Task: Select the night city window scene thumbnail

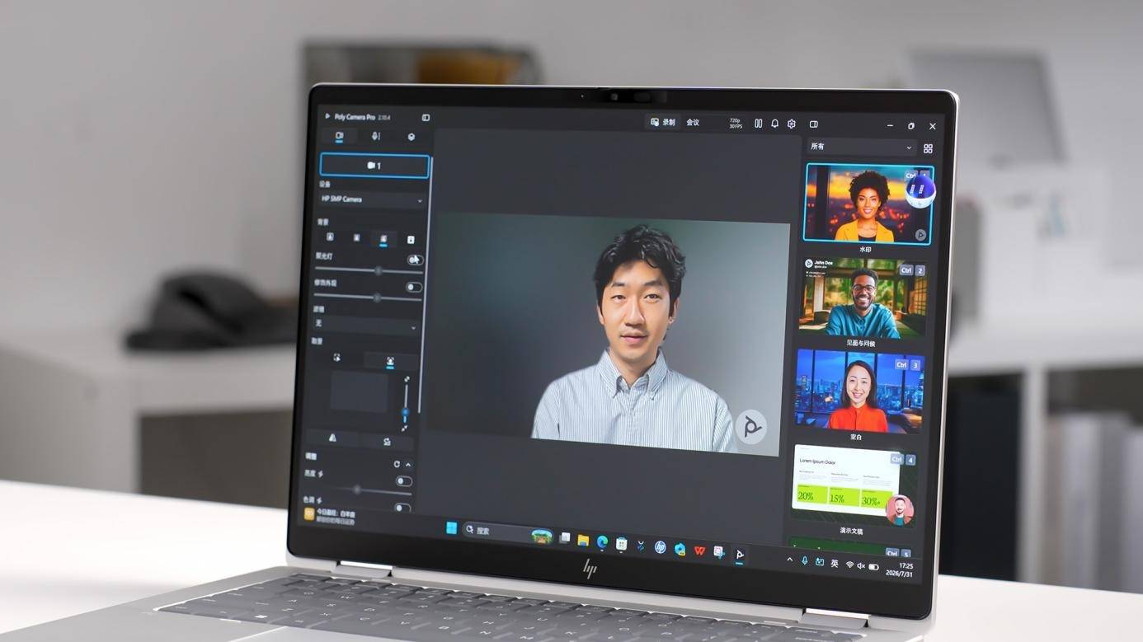Action: click(x=858, y=391)
